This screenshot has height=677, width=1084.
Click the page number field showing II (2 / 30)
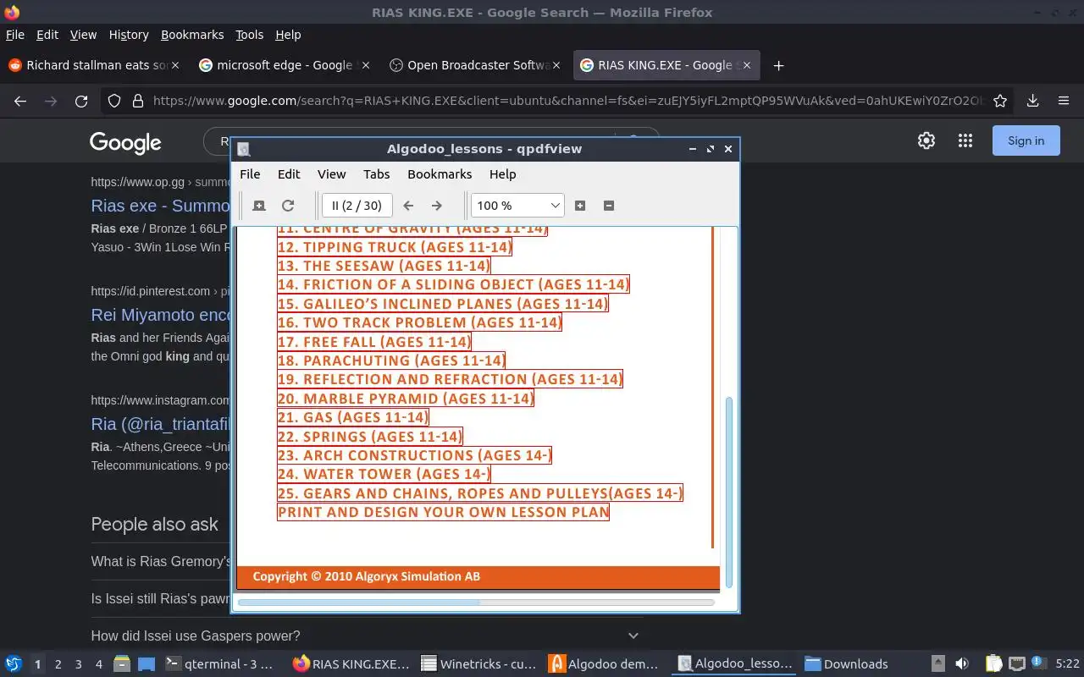pos(357,206)
